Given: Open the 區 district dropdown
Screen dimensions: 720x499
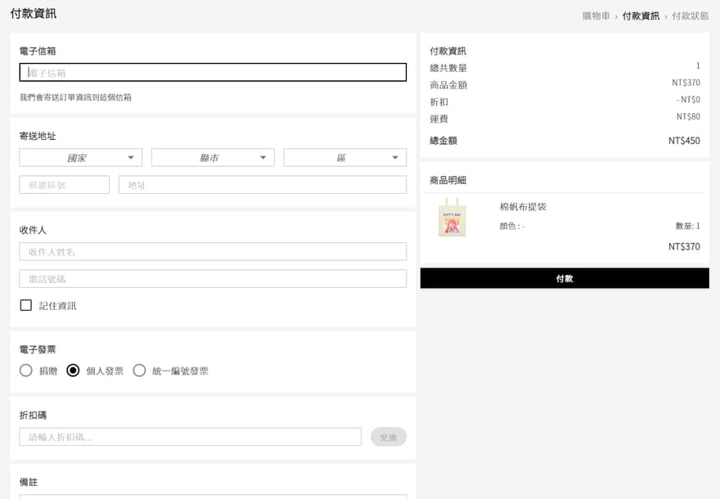Looking at the screenshot, I should pos(344,157).
